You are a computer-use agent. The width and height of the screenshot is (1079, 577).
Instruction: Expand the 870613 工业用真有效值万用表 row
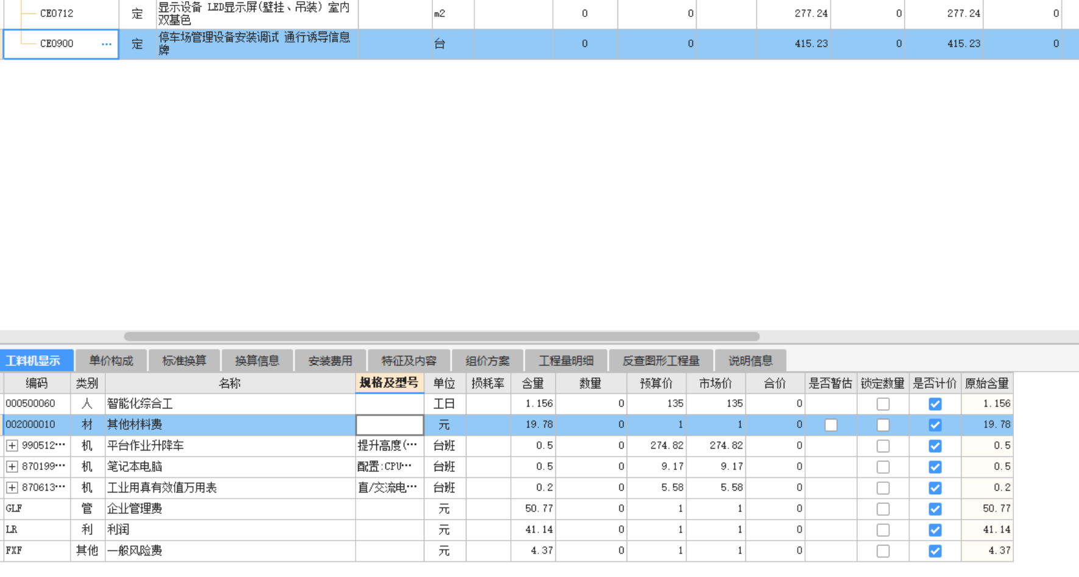tap(12, 488)
